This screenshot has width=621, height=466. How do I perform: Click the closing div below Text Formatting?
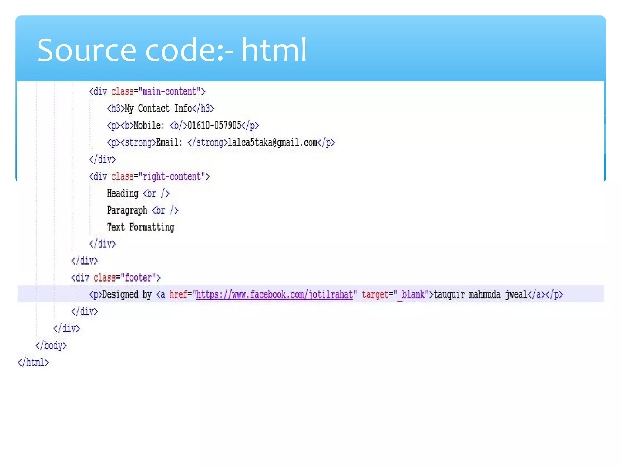pos(102,244)
